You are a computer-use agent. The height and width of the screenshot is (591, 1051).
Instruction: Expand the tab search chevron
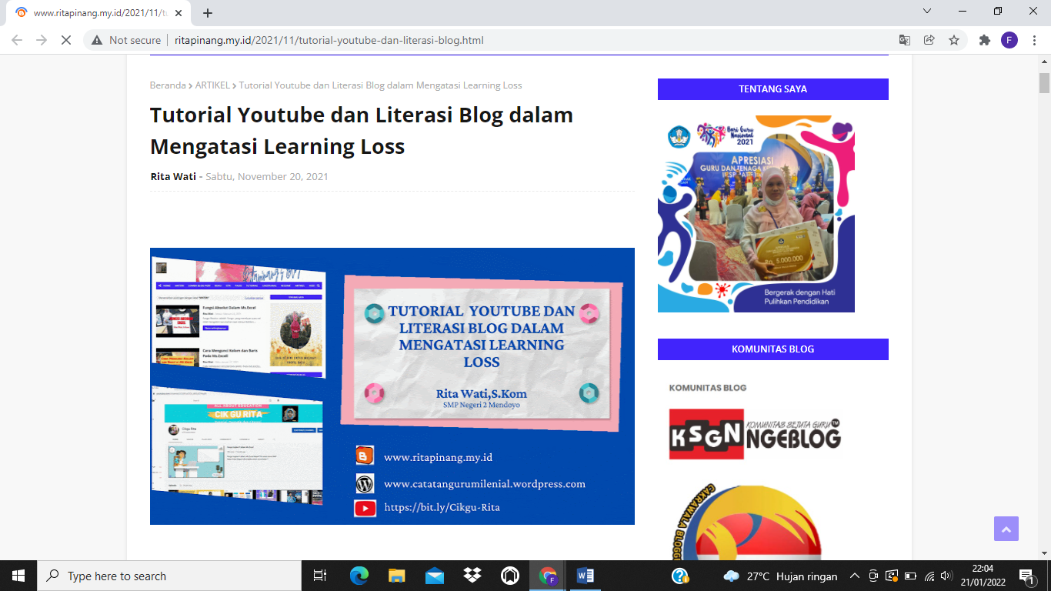click(927, 11)
